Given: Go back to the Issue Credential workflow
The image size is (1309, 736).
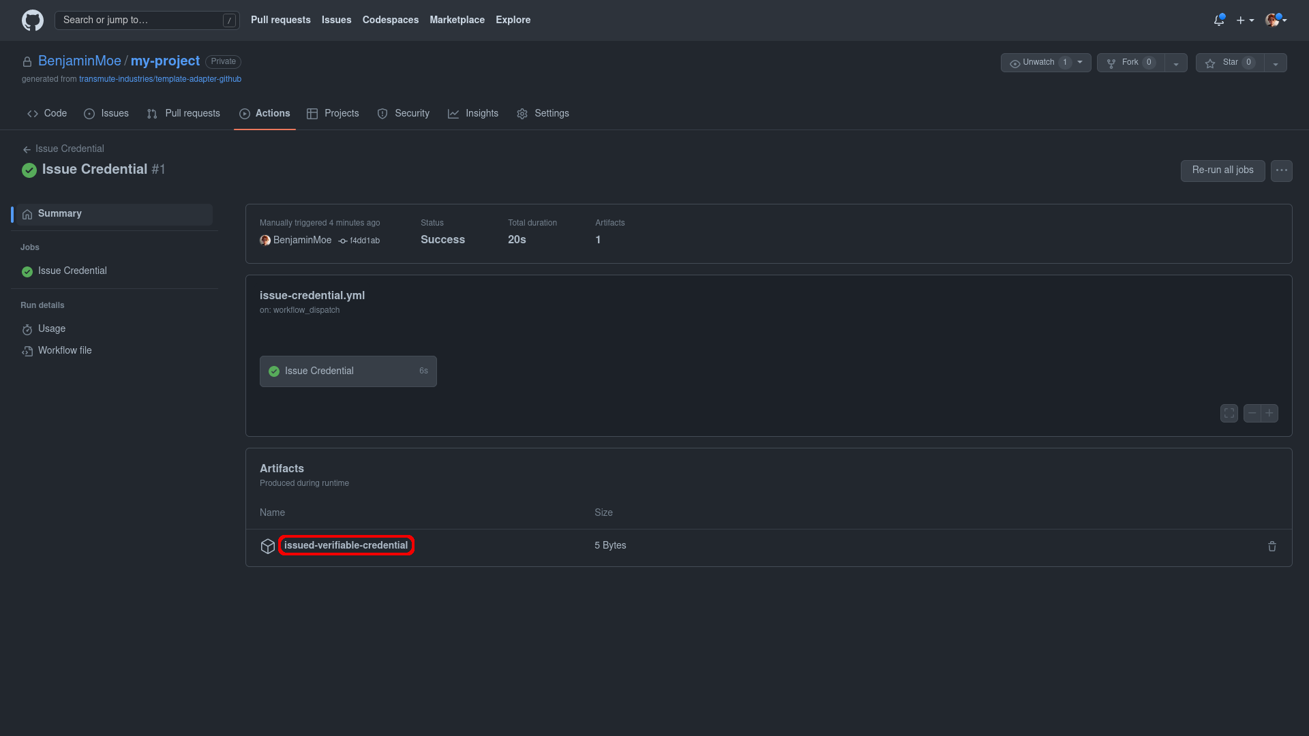Looking at the screenshot, I should [63, 149].
